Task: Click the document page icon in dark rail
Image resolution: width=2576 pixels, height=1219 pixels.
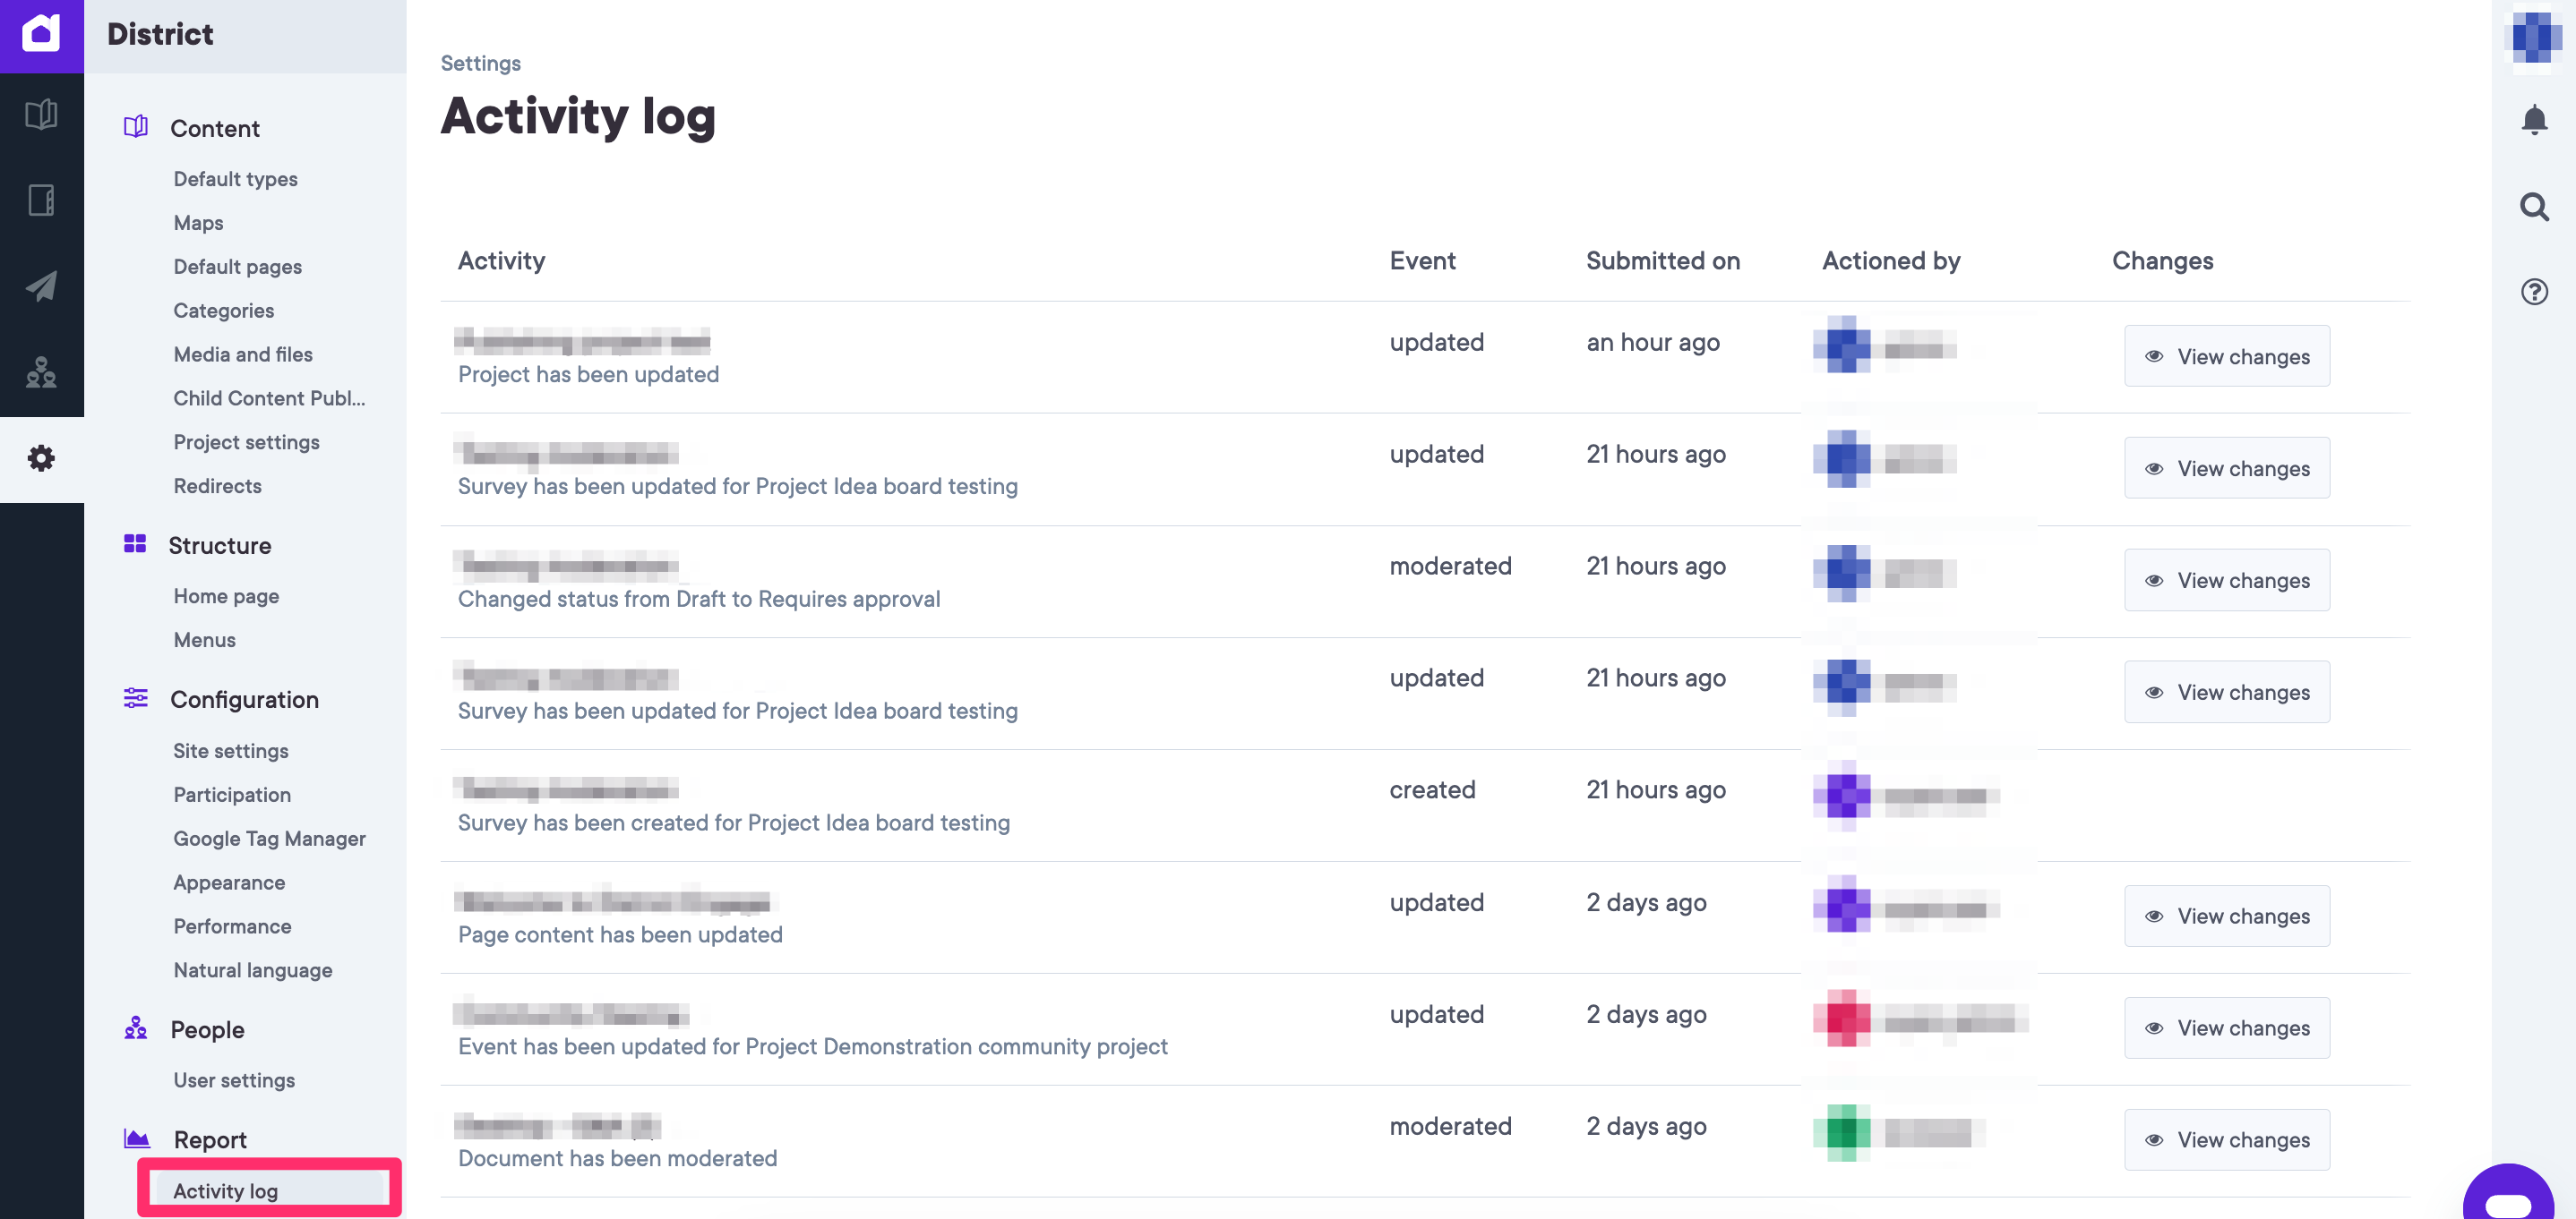Action: point(41,200)
